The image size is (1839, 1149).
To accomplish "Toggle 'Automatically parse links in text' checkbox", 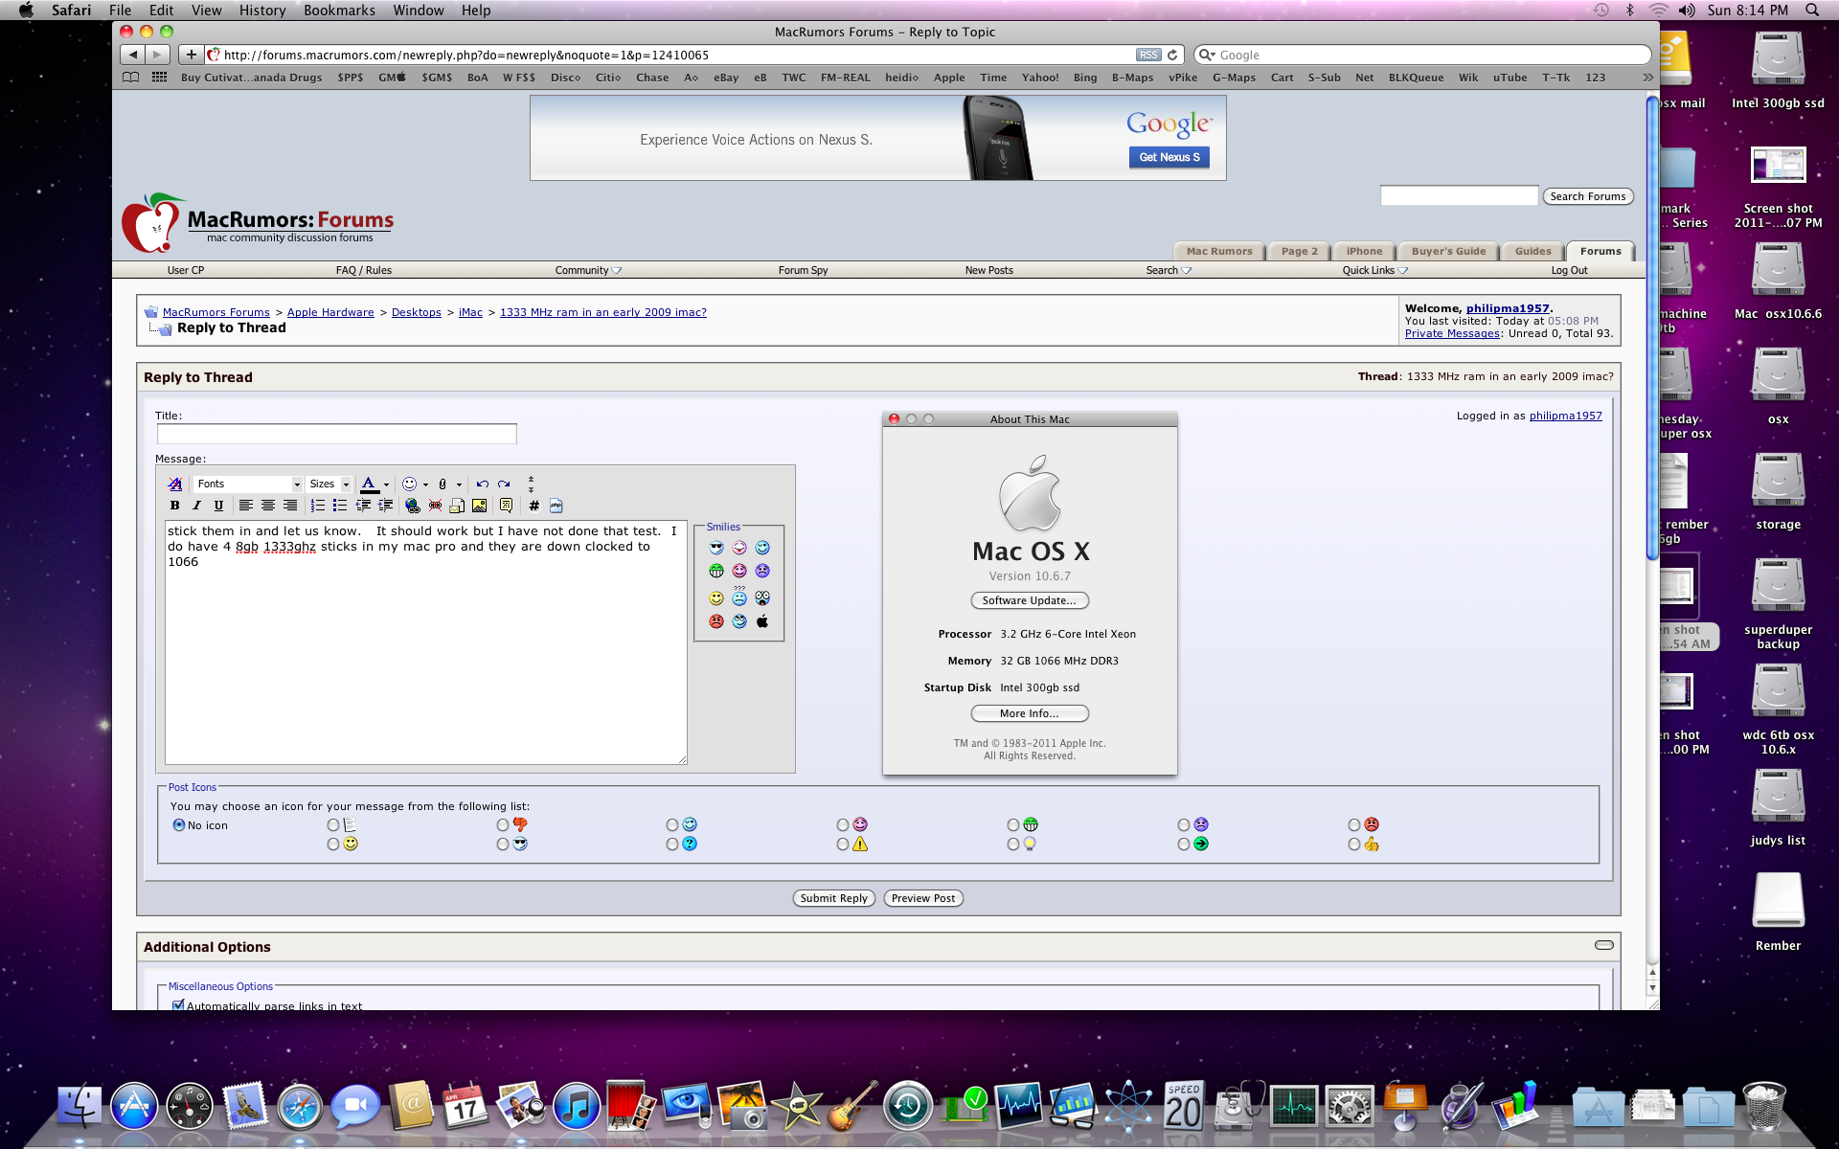I will (178, 1005).
